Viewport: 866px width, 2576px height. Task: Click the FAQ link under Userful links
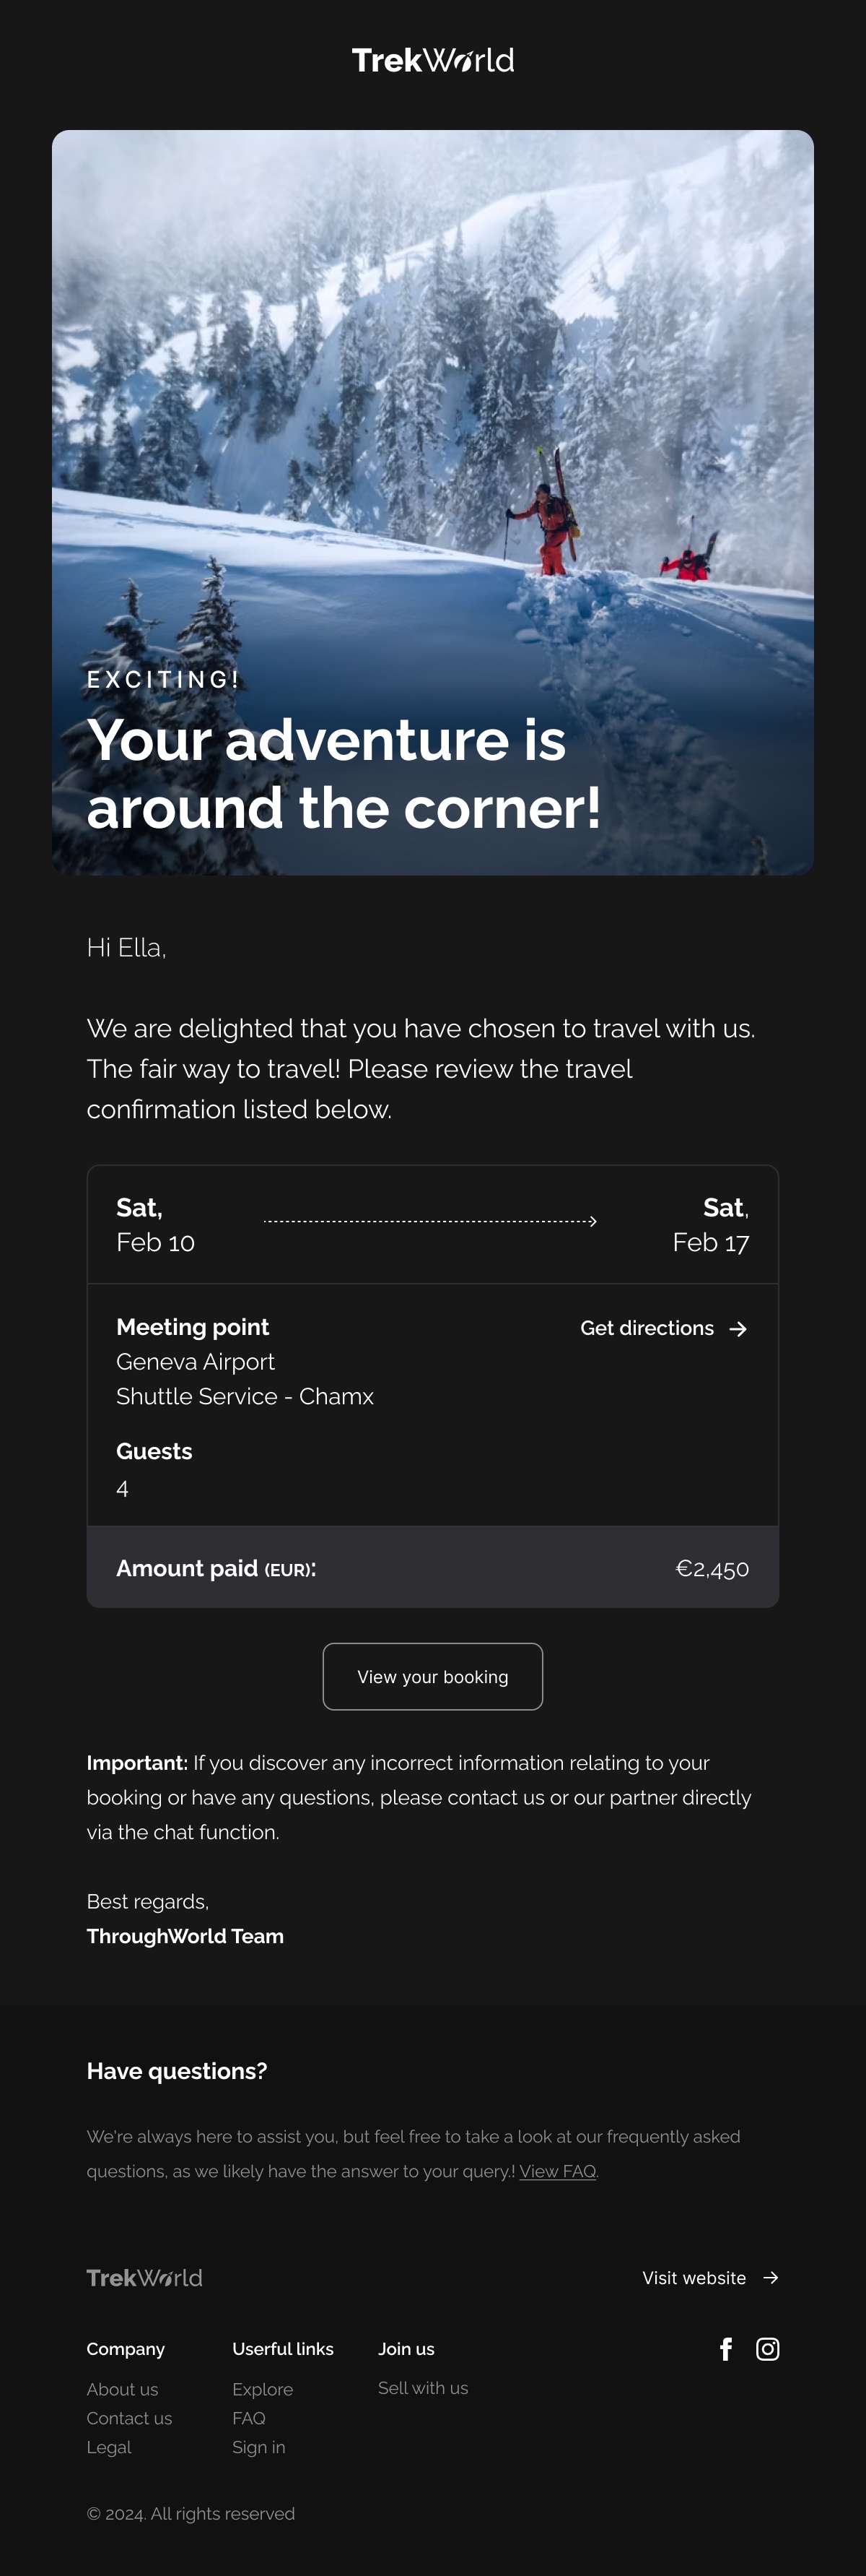click(249, 2418)
